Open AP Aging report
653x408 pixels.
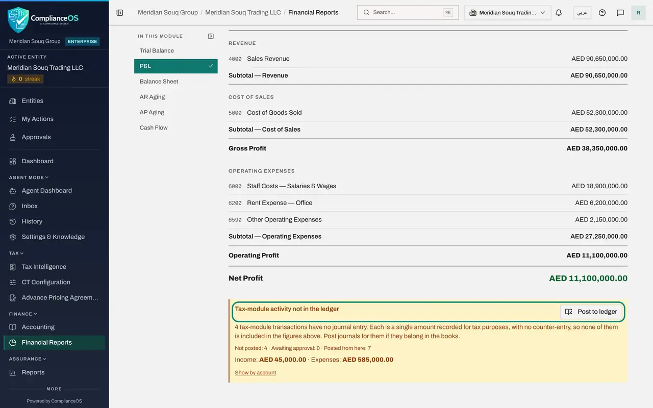[176, 112]
